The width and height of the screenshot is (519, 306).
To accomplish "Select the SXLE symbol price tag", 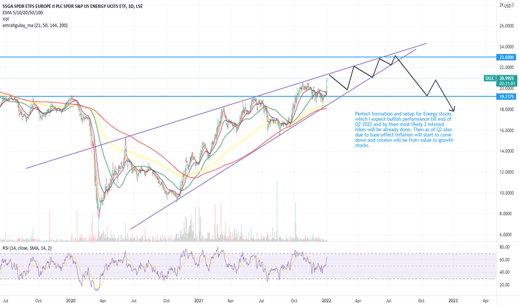I will pos(490,78).
